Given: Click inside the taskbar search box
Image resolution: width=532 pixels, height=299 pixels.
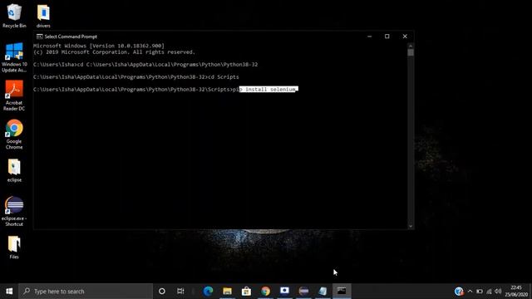Looking at the screenshot, I should coord(86,292).
